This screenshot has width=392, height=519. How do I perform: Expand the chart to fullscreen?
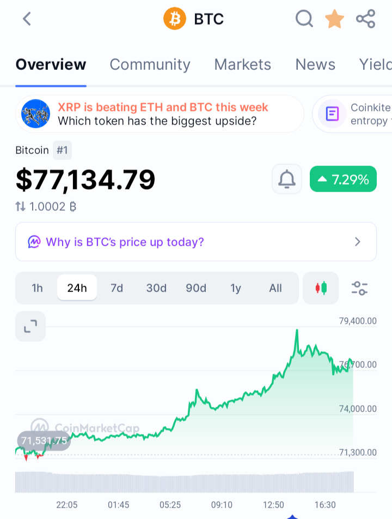(30, 326)
